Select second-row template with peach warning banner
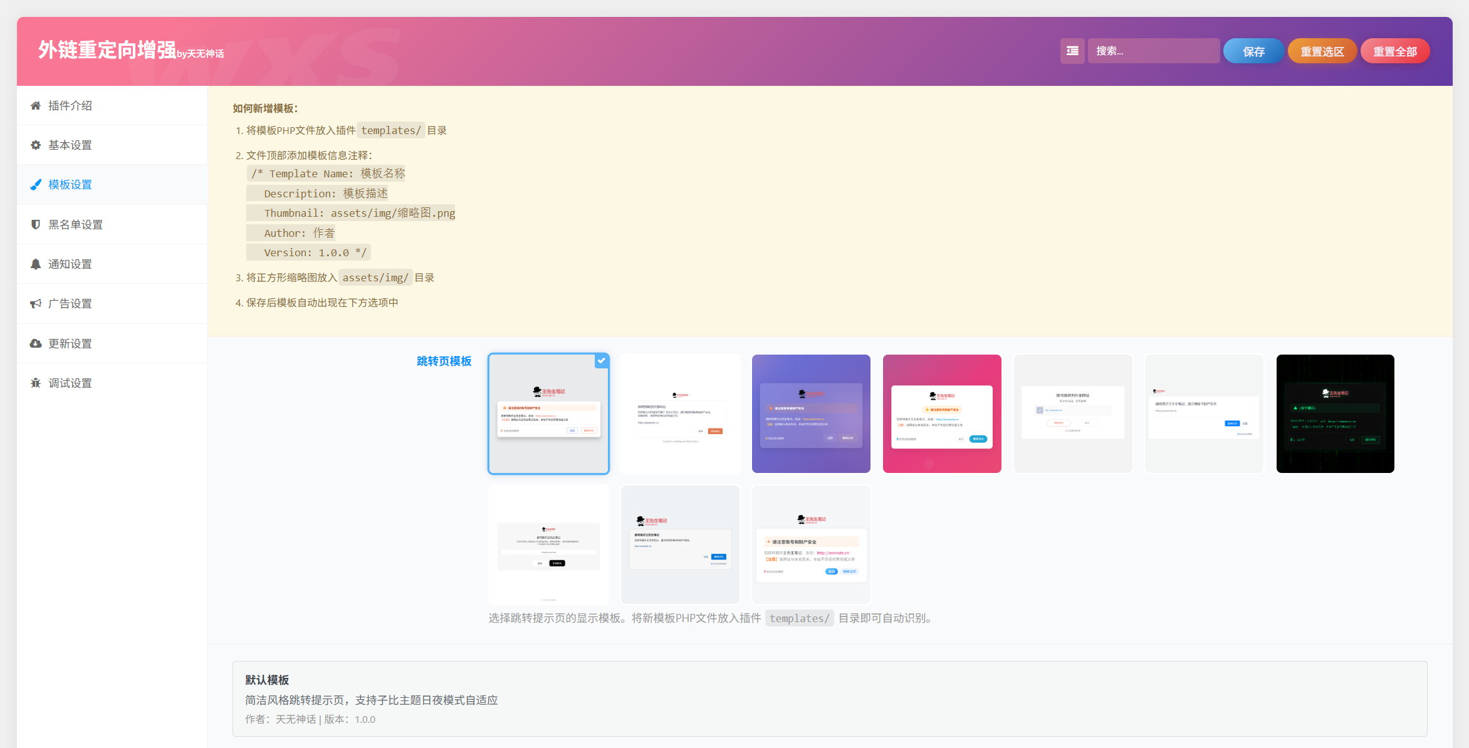1469x748 pixels. pos(811,544)
